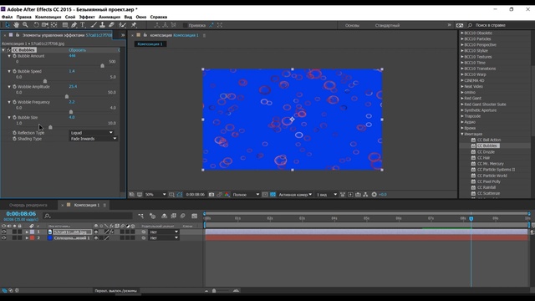
Task: Click current time 0:00:08:06 in timeline
Action: (x=21, y=214)
